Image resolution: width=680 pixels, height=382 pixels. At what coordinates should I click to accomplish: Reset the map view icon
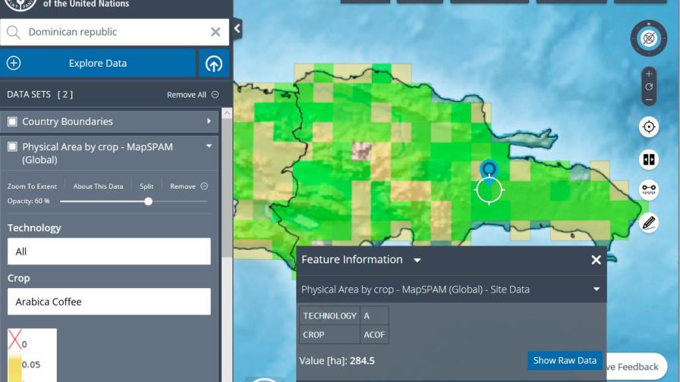(x=649, y=87)
